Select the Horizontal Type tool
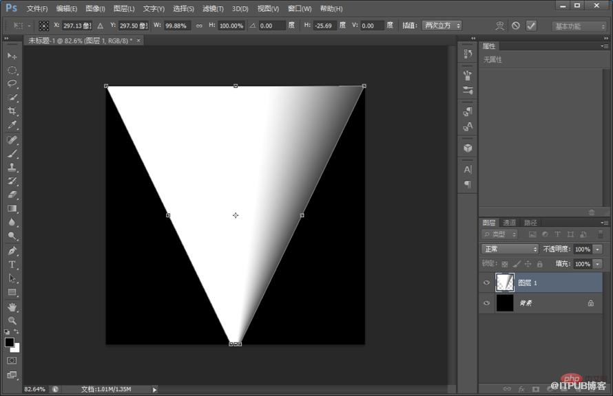Screen dimensions: 613x396 tap(12, 265)
